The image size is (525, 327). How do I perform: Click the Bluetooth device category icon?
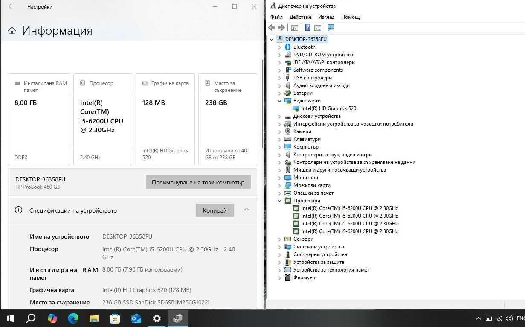coord(288,47)
